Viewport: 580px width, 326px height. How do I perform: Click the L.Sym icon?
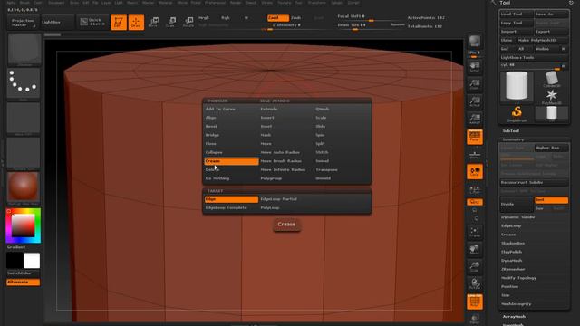[475, 190]
